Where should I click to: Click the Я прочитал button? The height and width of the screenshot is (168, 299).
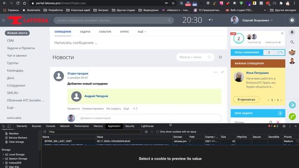pos(246,99)
